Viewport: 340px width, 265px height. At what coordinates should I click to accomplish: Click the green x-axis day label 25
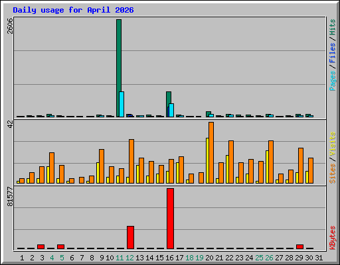pyautogui.click(x=259, y=258)
